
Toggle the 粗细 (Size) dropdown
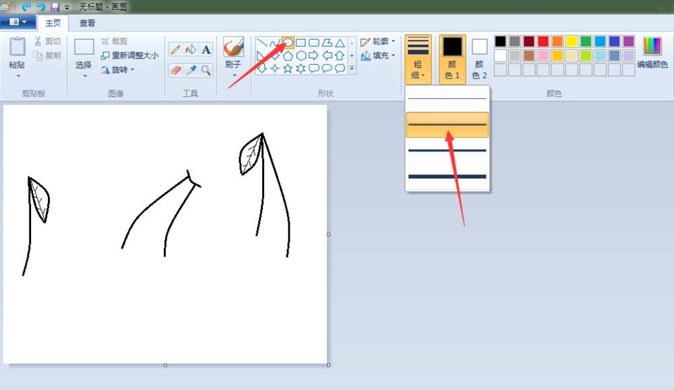coord(418,59)
